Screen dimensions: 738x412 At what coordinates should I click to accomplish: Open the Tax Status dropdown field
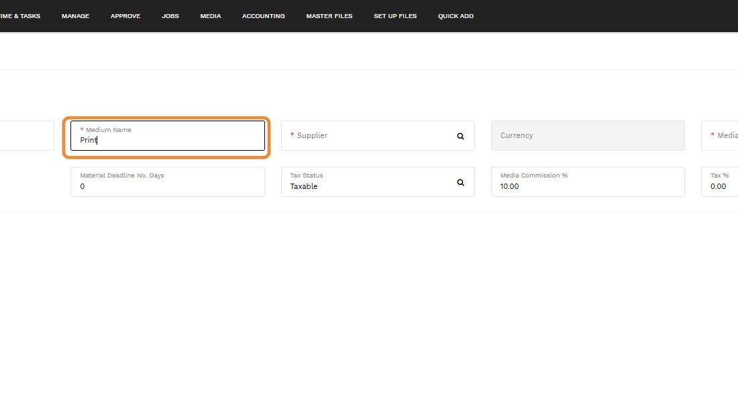tap(369, 186)
